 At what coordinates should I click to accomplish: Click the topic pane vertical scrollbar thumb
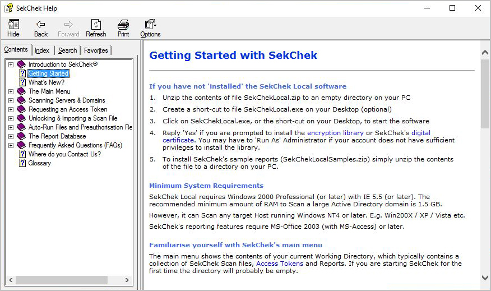click(485, 94)
